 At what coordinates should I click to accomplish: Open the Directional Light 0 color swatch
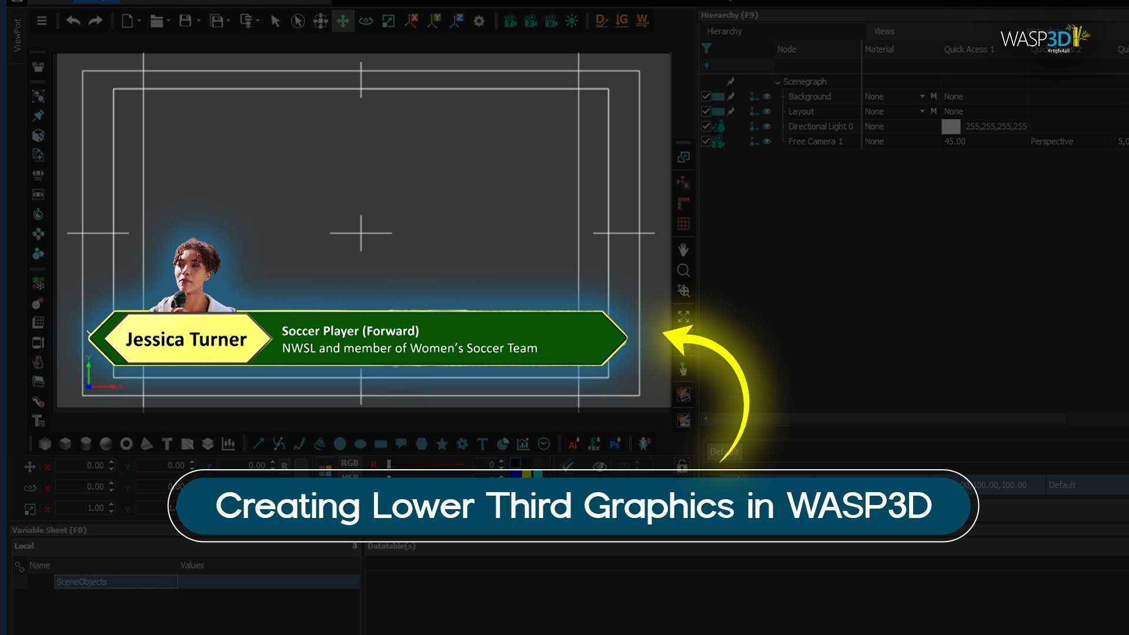(951, 126)
